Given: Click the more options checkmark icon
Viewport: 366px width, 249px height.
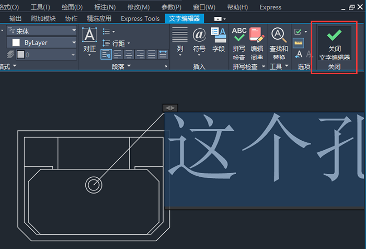Looking at the screenshot, I should 298,31.
